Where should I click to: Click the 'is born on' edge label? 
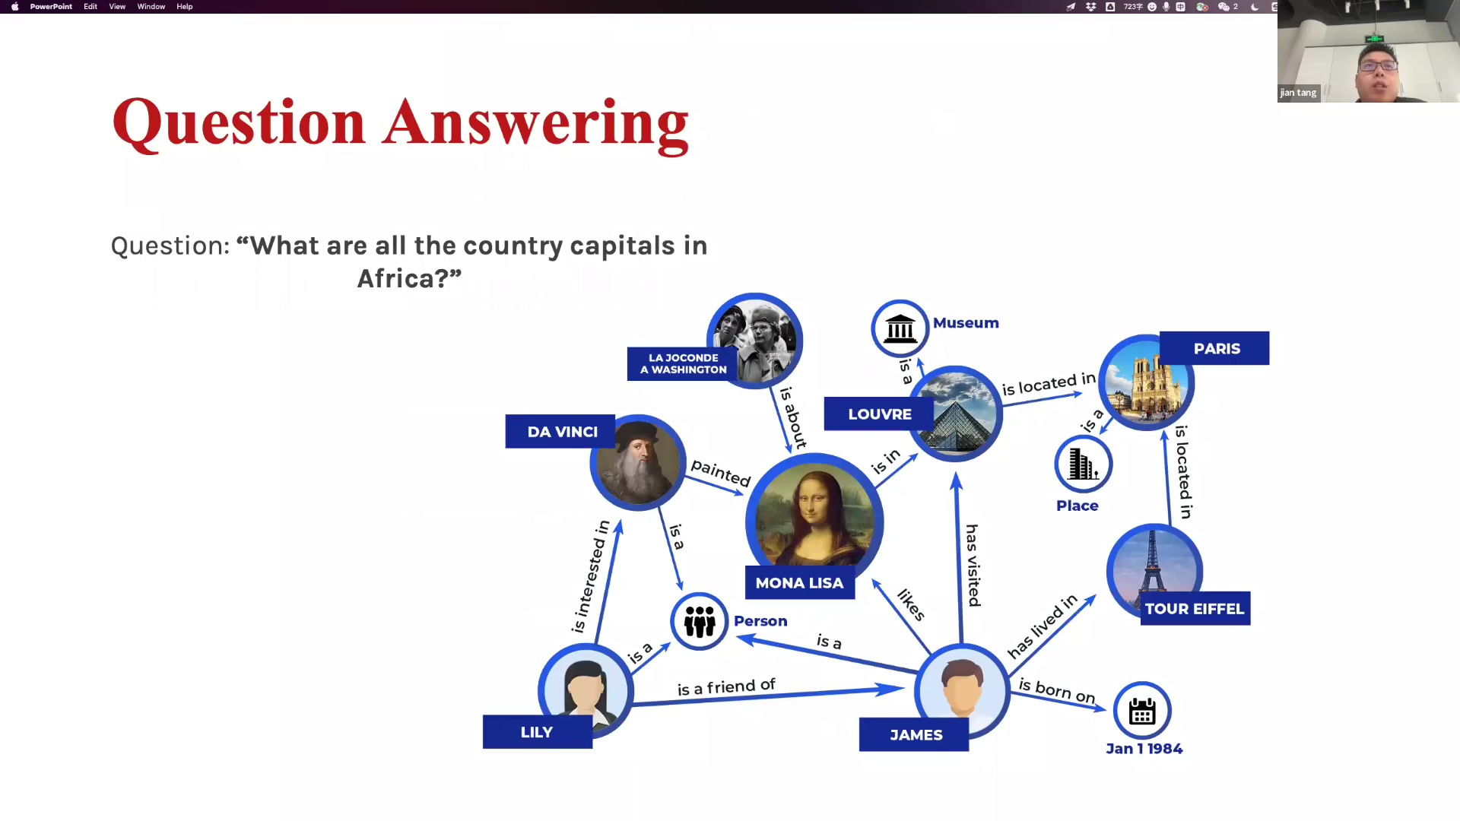1057,690
